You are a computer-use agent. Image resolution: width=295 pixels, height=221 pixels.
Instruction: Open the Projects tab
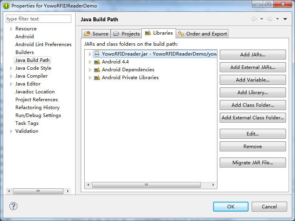126,34
